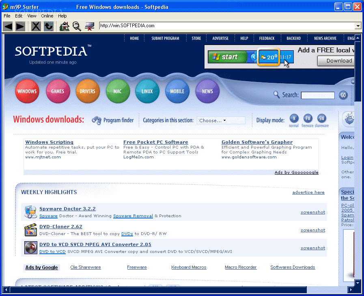Open the teal LINUX category bubble
This screenshot has width=364, height=296.
147,91
